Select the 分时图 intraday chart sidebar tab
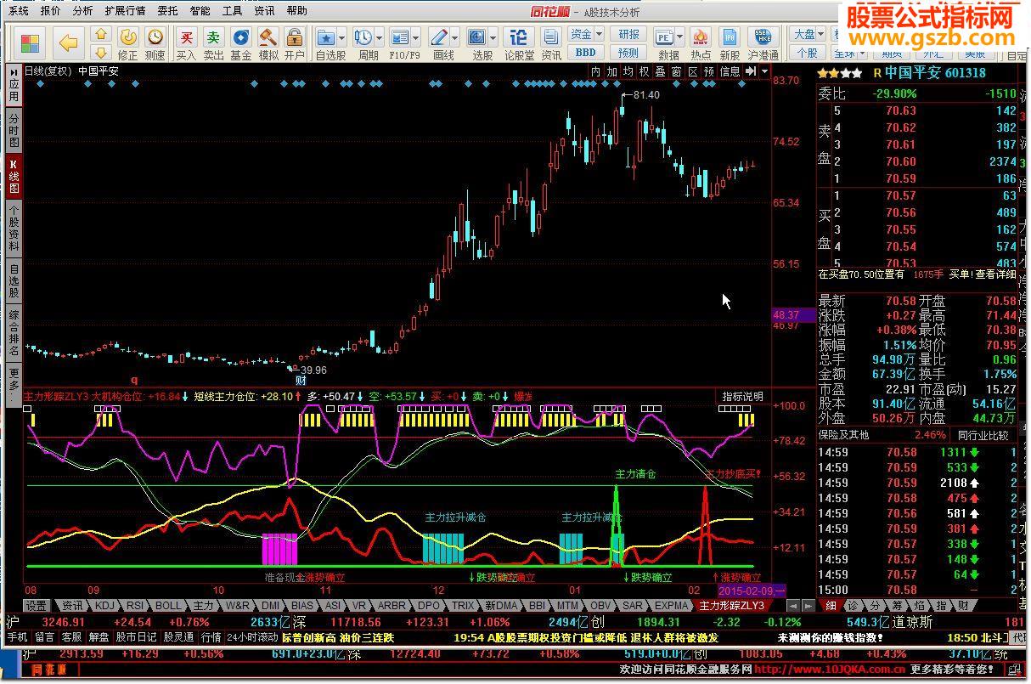This screenshot has height=684, width=1031. pos(14,133)
